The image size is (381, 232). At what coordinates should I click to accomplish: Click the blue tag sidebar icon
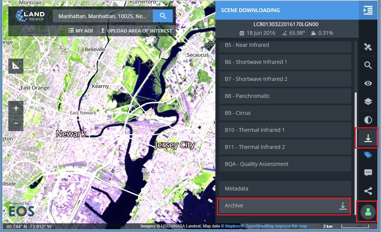click(x=368, y=155)
